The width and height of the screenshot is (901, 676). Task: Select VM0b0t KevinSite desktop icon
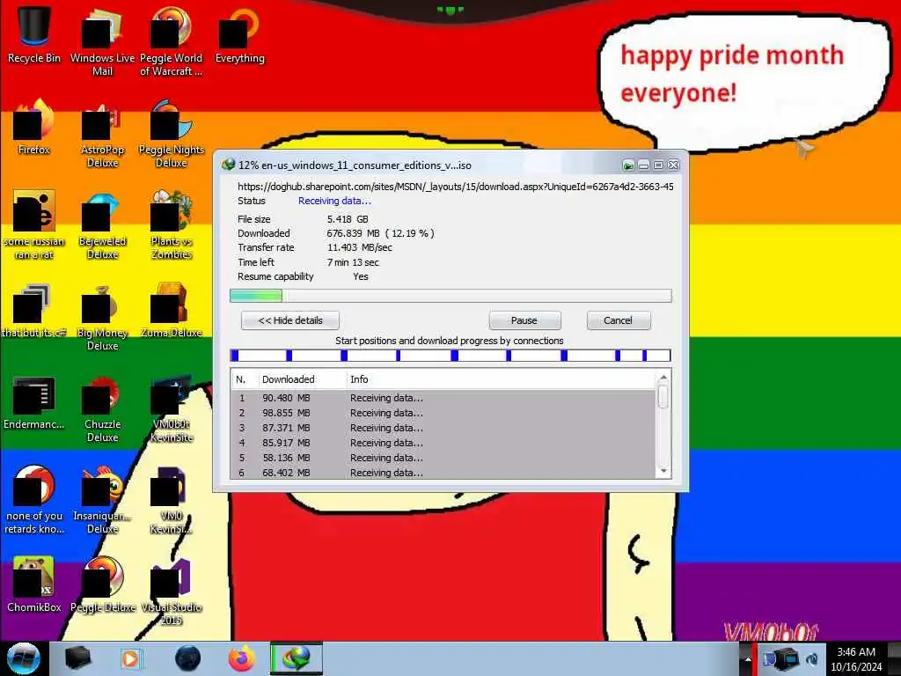(x=172, y=407)
